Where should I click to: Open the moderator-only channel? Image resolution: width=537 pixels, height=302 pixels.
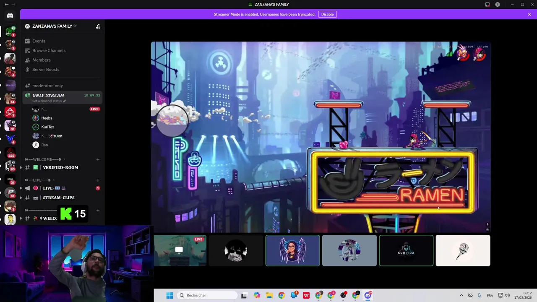[62, 86]
